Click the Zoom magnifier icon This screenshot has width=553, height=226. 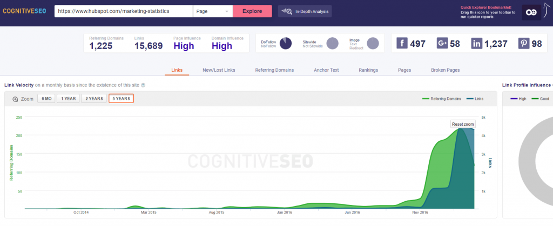[x=15, y=99]
